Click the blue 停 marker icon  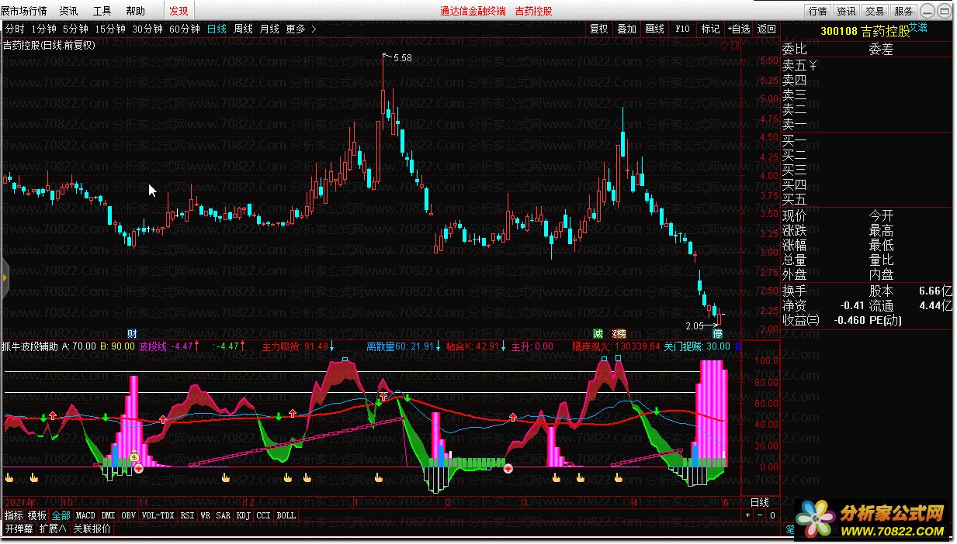[719, 333]
